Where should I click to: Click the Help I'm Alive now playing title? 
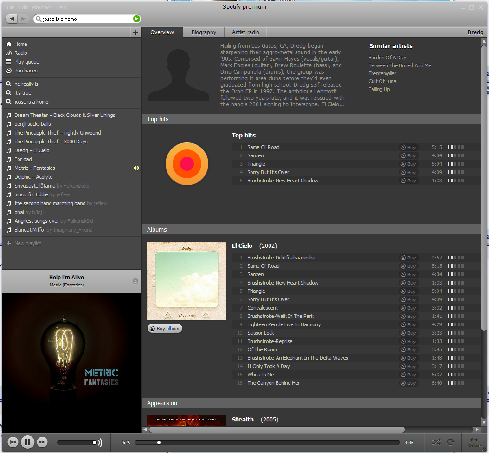[x=66, y=278]
